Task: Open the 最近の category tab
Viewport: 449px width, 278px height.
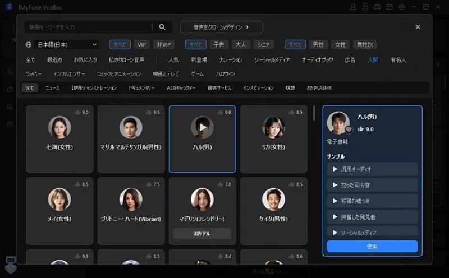Action: tap(54, 60)
